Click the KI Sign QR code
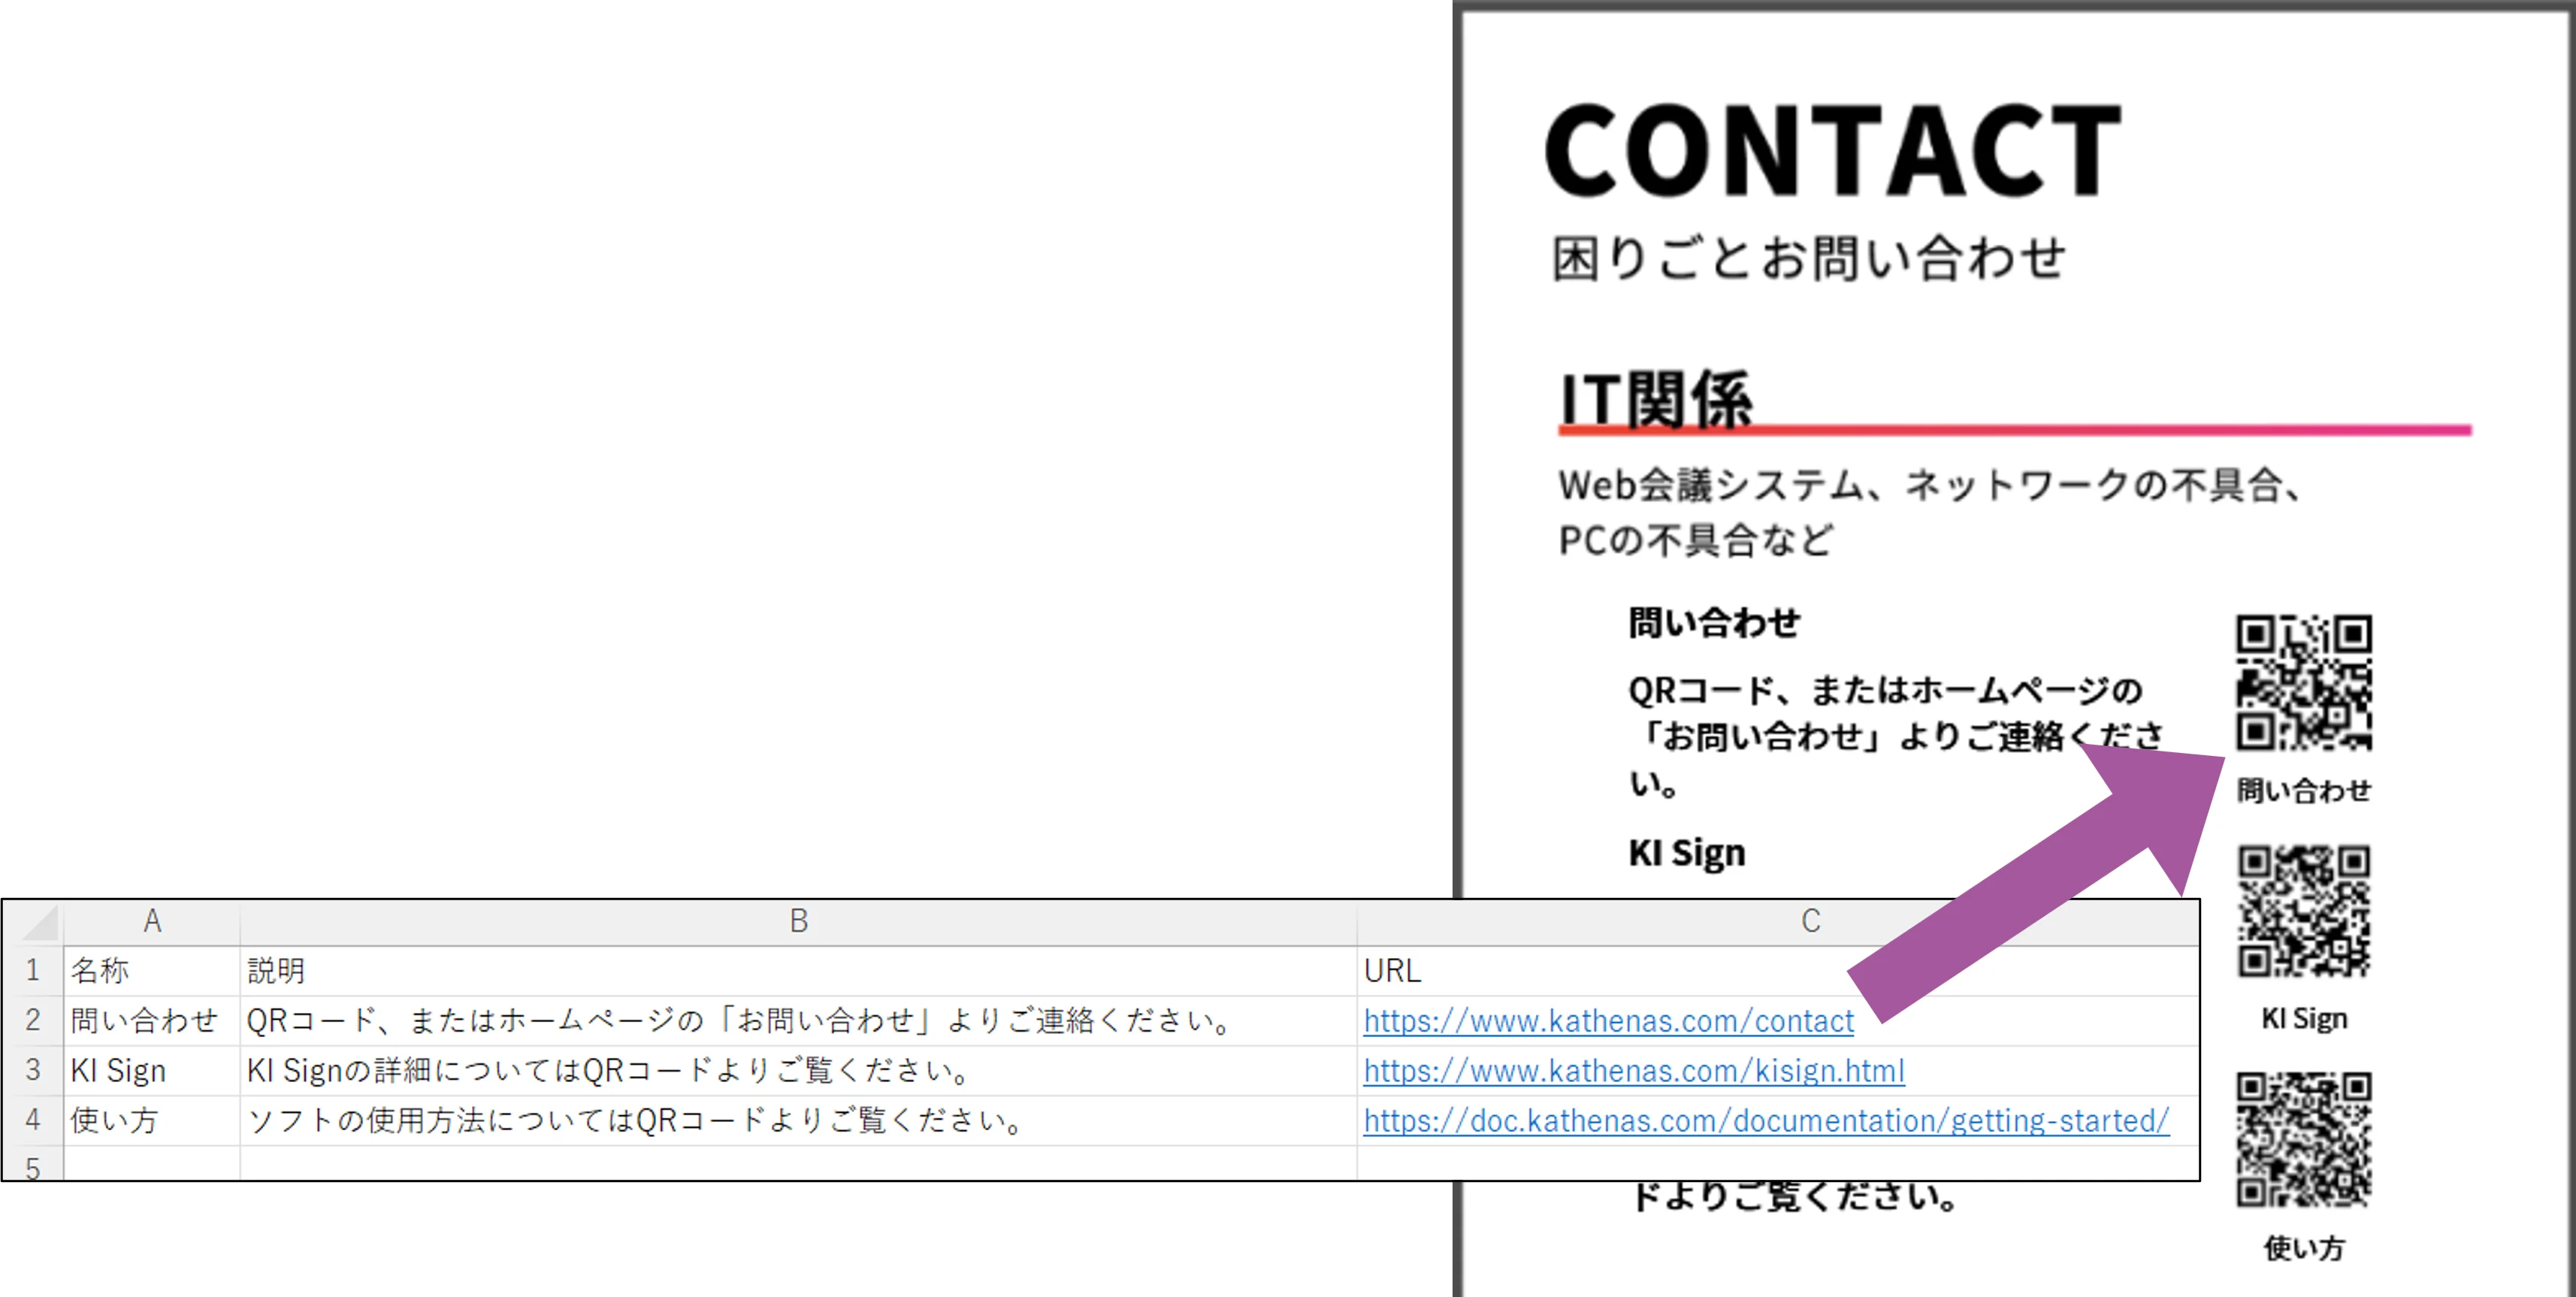The image size is (2576, 1297). pyautogui.click(x=2303, y=911)
